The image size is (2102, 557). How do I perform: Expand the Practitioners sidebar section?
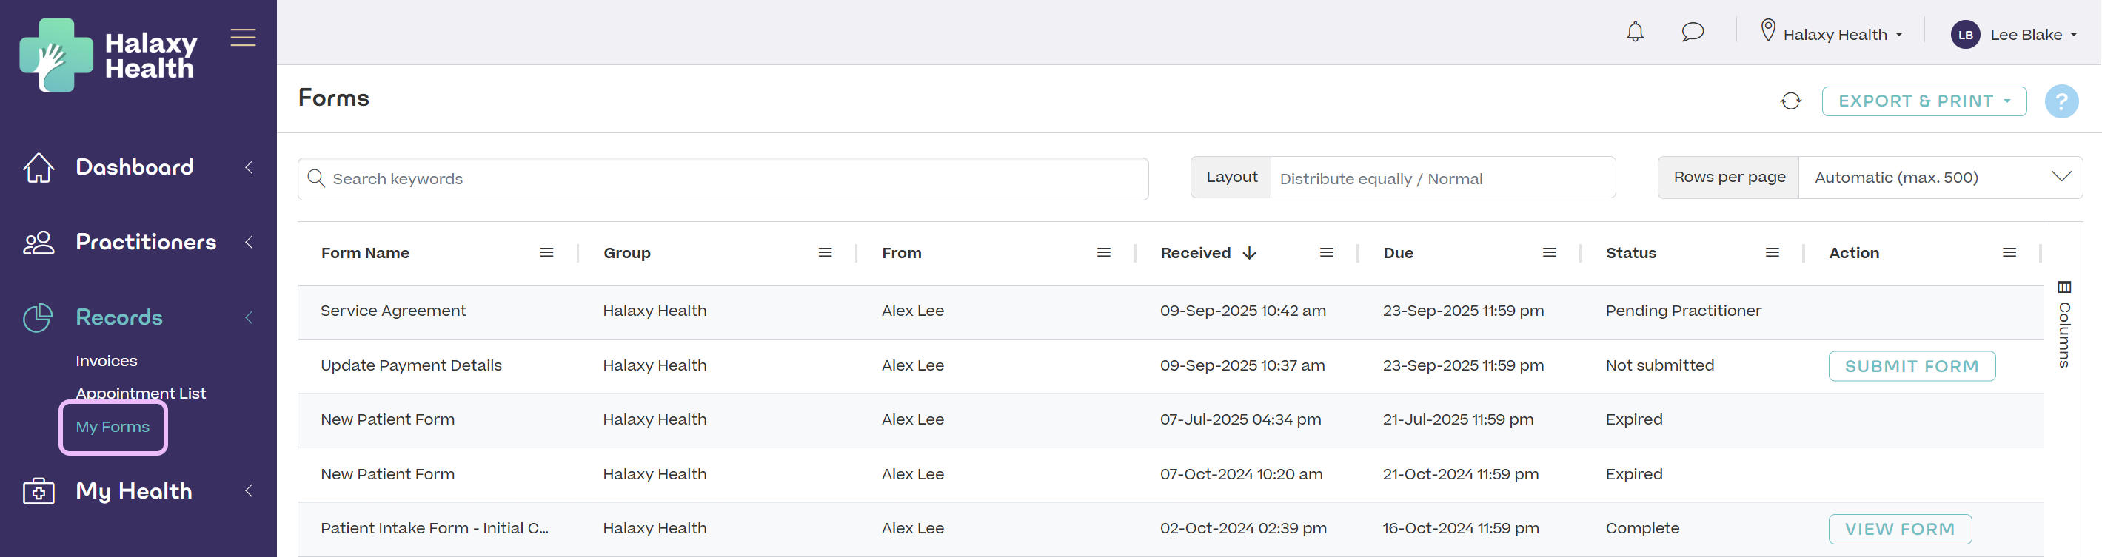pyautogui.click(x=145, y=242)
